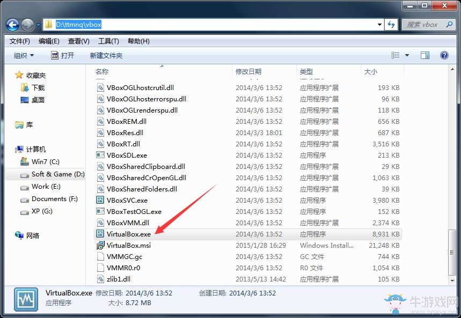Select the VBoxVMM.dll file icon
The width and height of the screenshot is (461, 318).
point(100,223)
